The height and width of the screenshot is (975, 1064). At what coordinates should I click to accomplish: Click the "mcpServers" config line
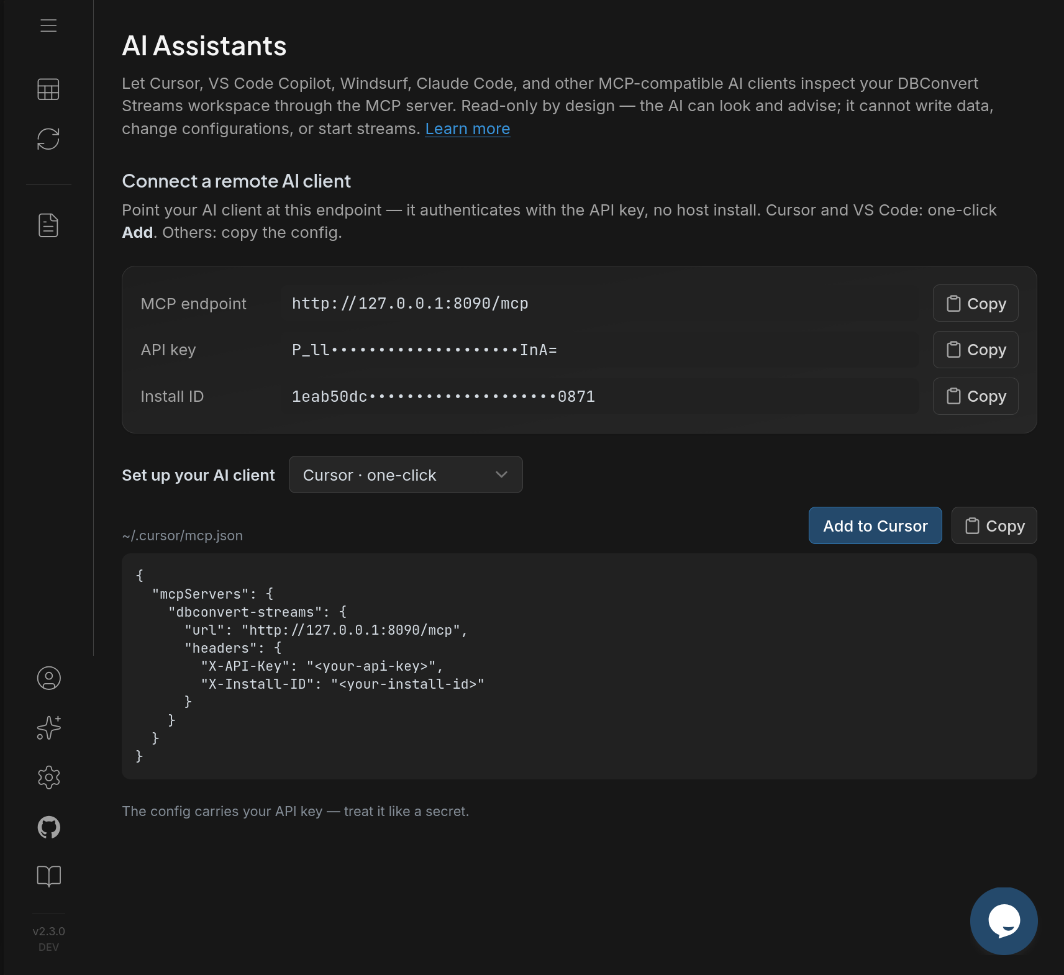(x=212, y=594)
